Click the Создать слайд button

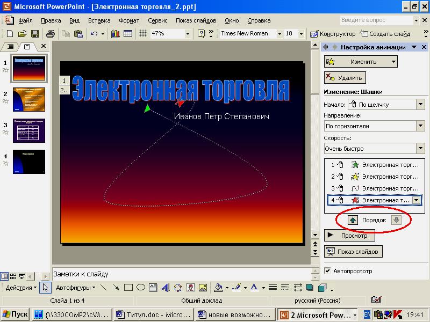[x=385, y=34]
